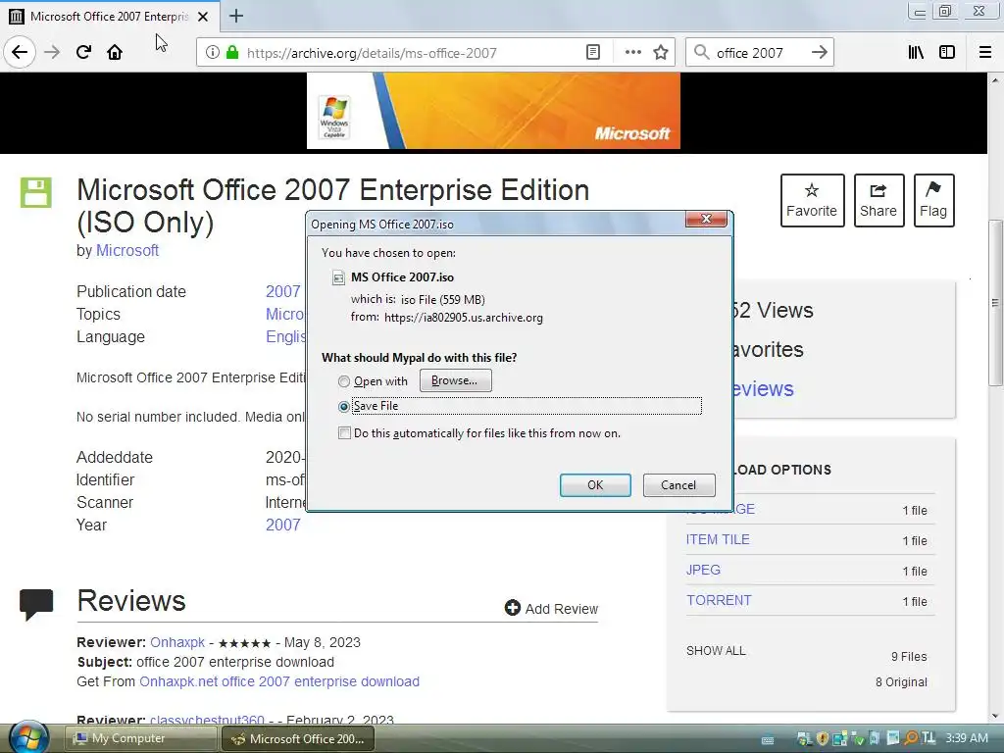Viewport: 1004px width, 753px height.
Task: Close the Opening MS Office 2007.iso dialog
Action: click(706, 219)
